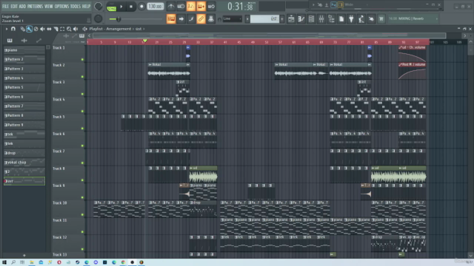The width and height of the screenshot is (474, 266).
Task: Mute Track 12 with its green dot
Action: 82,249
